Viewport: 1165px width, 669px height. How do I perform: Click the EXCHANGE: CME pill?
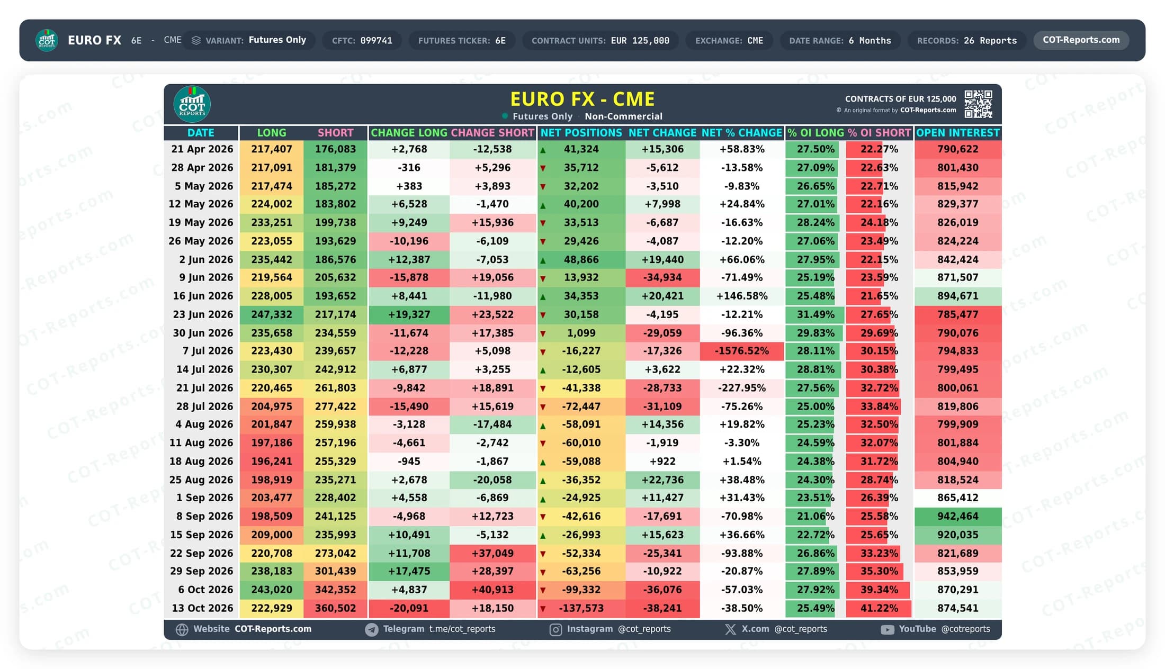729,40
